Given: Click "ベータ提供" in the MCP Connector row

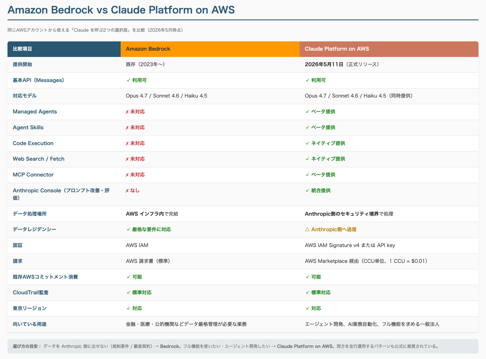Looking at the screenshot, I should 320,175.
